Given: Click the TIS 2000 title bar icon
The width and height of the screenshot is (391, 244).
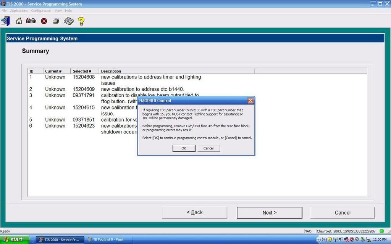Looking at the screenshot, I should 3,4.
